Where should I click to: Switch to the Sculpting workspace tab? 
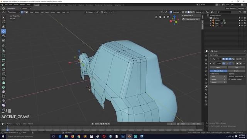pos(52,5)
